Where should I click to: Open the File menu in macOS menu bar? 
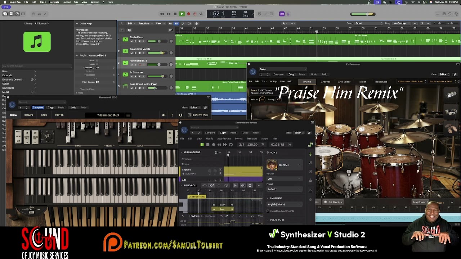click(x=26, y=2)
